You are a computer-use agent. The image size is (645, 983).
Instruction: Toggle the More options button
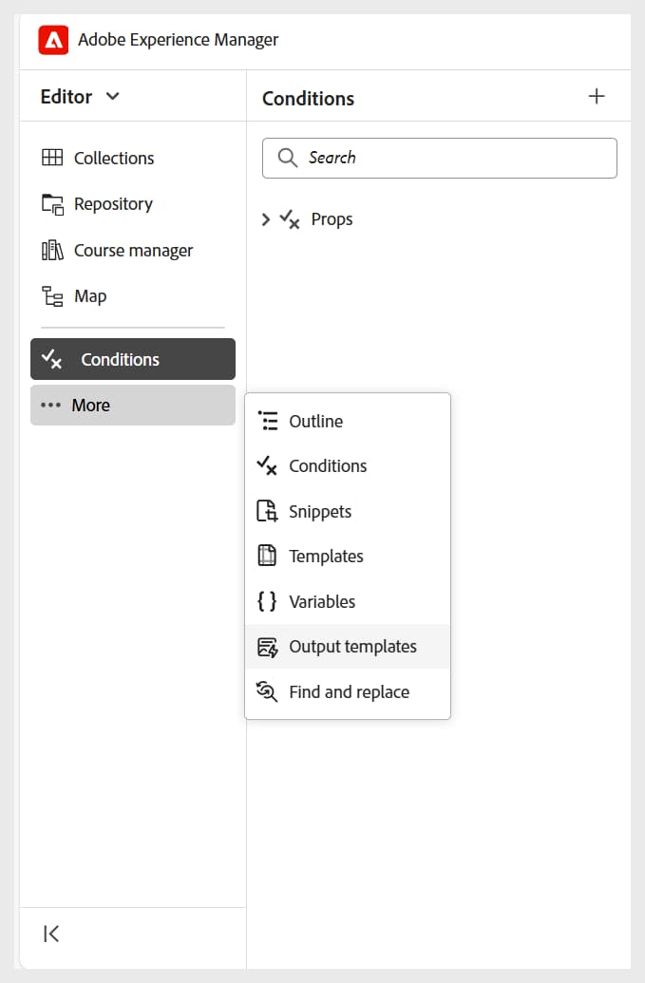[x=132, y=405]
